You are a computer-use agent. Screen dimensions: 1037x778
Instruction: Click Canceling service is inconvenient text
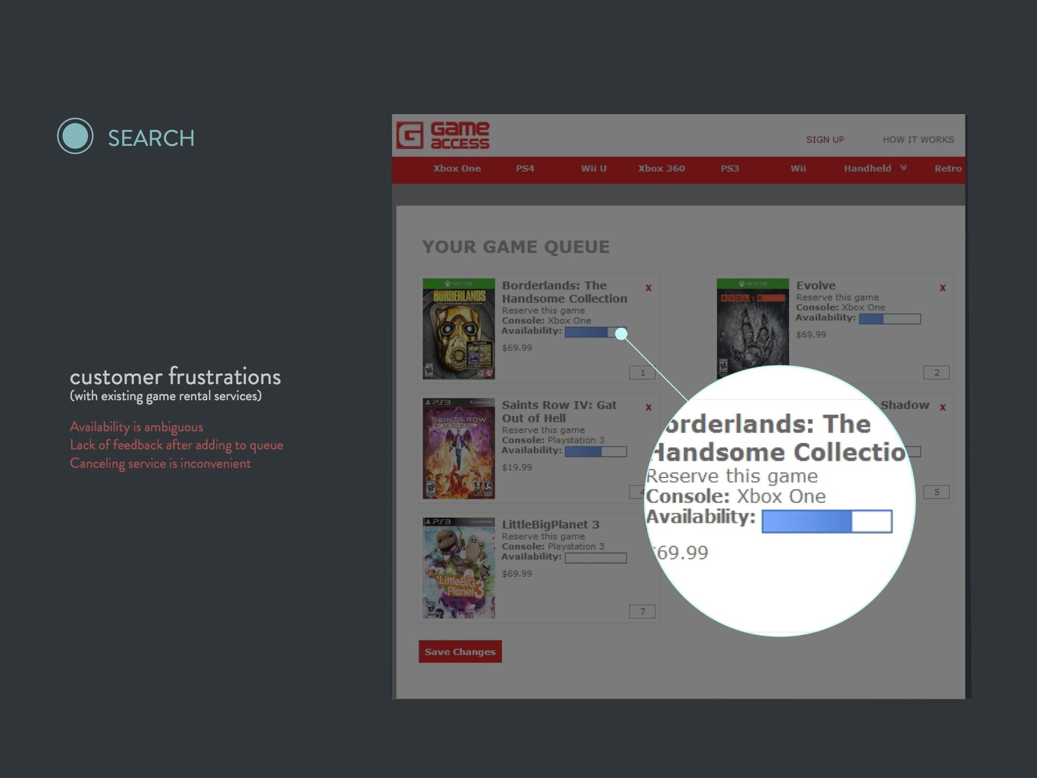coord(160,463)
